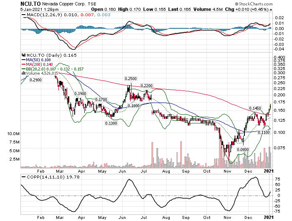Click the Low 0.155 value

154,9
